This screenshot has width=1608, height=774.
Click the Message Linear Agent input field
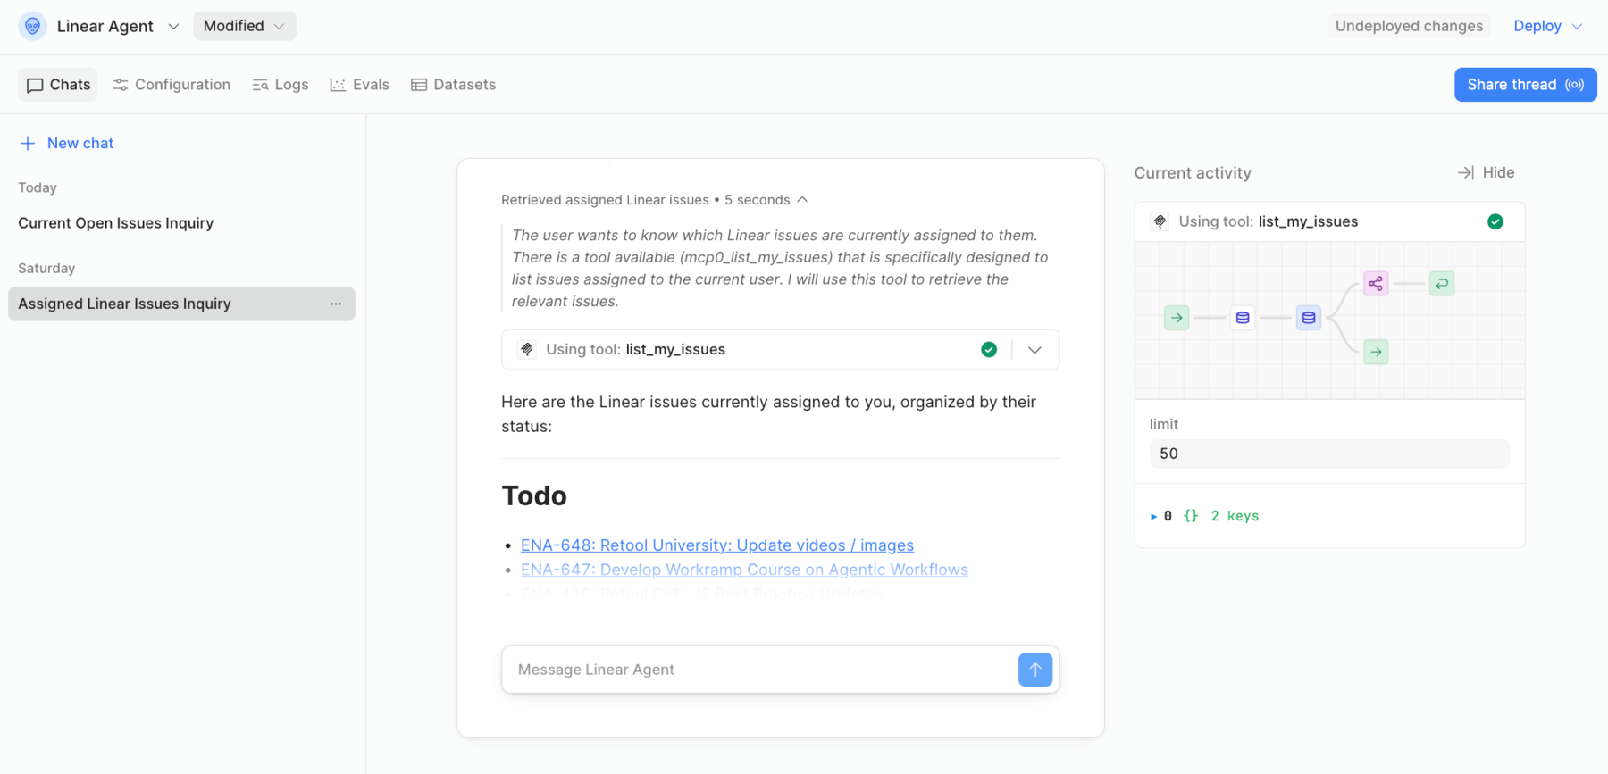click(x=759, y=670)
